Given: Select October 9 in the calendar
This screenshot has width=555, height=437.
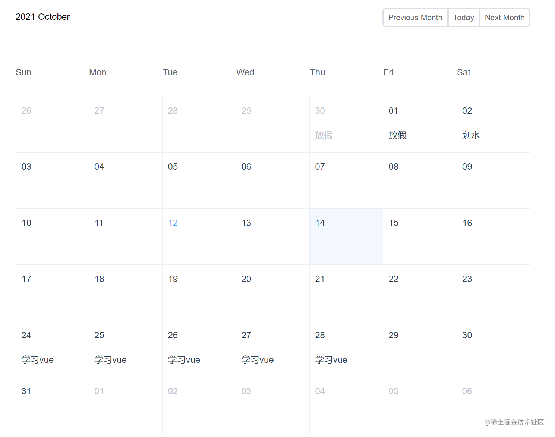Looking at the screenshot, I should (x=493, y=180).
